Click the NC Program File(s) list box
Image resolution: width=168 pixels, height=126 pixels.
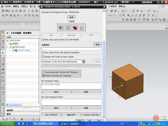pos(71,85)
